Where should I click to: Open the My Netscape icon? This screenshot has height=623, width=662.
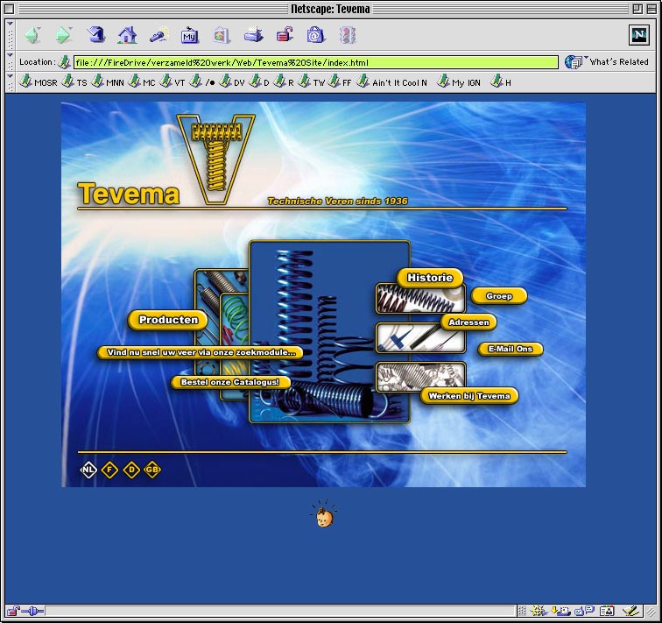click(x=189, y=35)
